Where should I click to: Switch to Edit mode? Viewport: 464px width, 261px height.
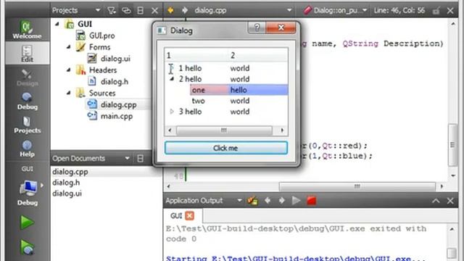[27, 53]
